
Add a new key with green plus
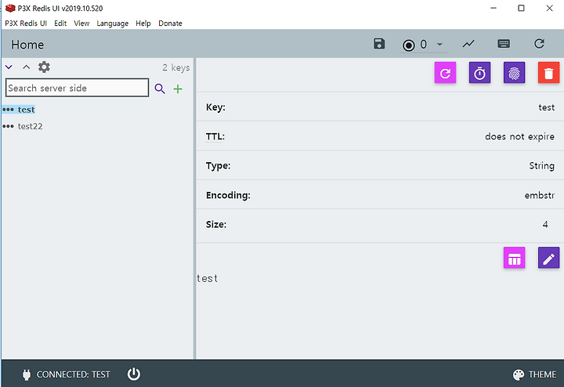pos(178,89)
